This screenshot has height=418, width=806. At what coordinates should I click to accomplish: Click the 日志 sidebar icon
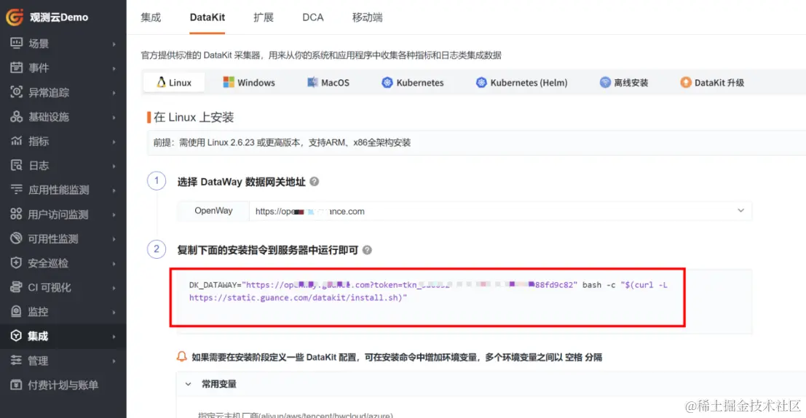[x=17, y=165]
